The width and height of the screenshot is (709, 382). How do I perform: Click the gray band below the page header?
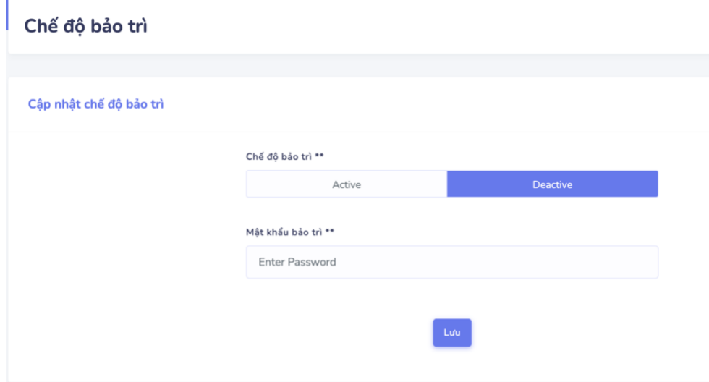click(x=354, y=66)
